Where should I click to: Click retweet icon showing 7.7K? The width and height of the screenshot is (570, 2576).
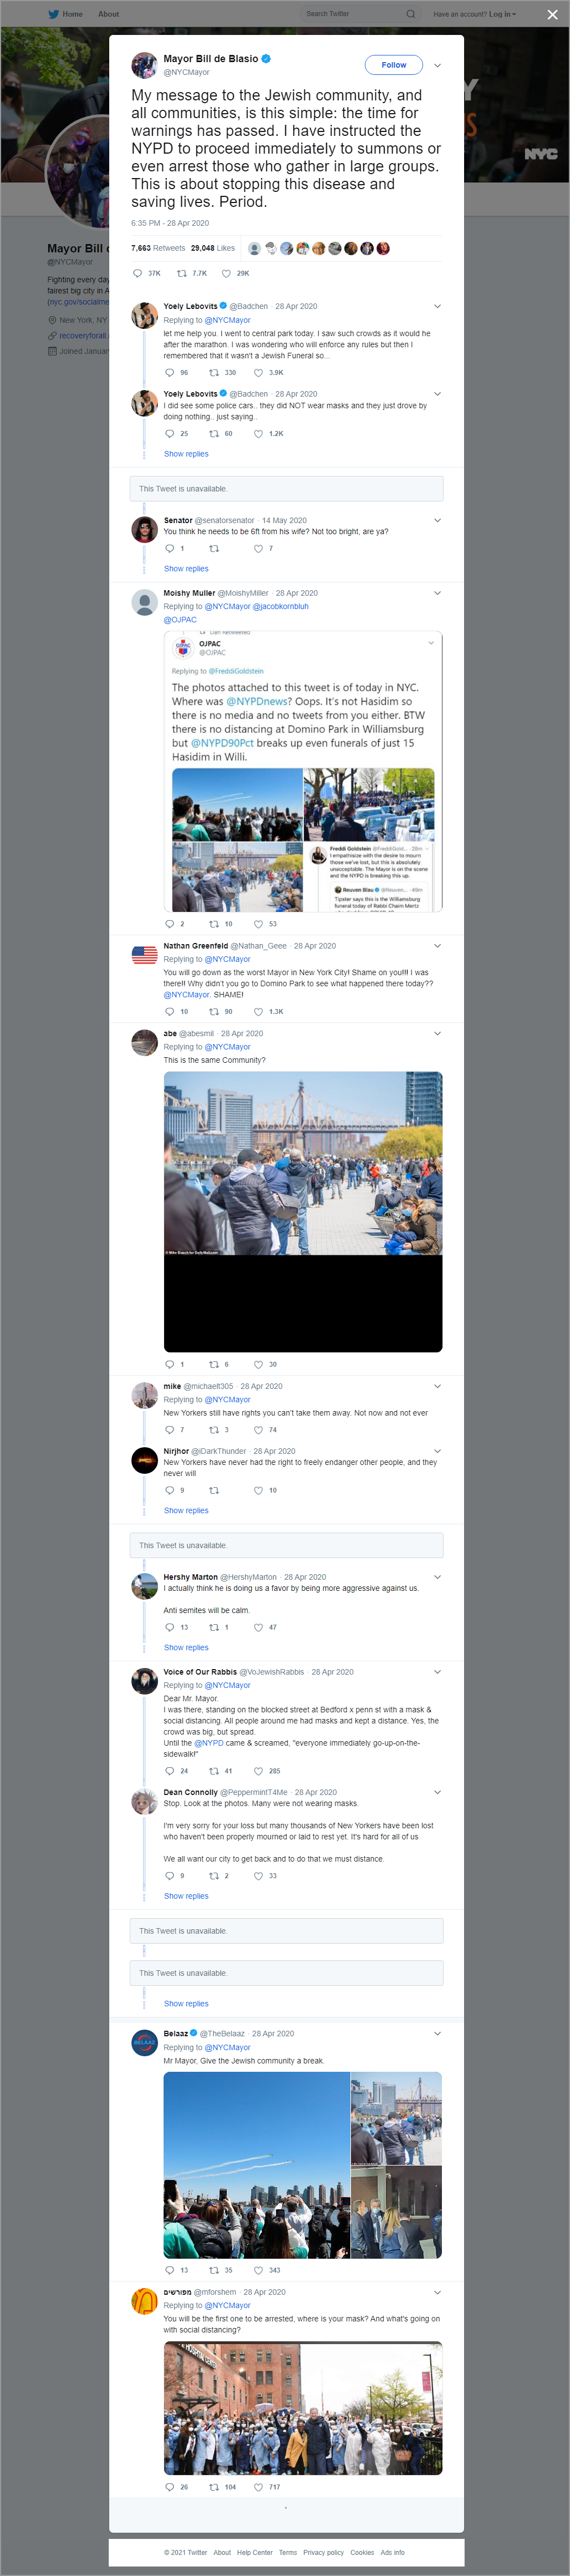coord(182,273)
